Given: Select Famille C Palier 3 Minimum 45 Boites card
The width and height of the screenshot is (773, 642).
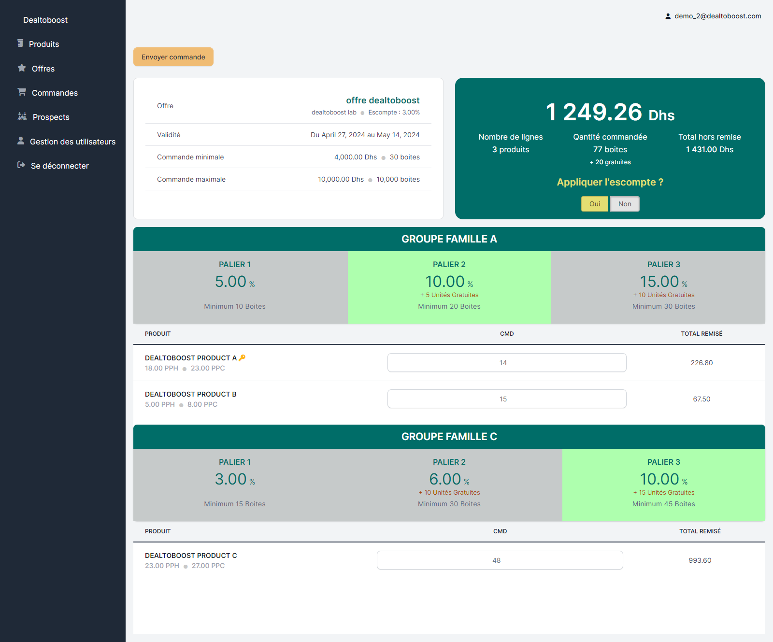Looking at the screenshot, I should pos(664,485).
